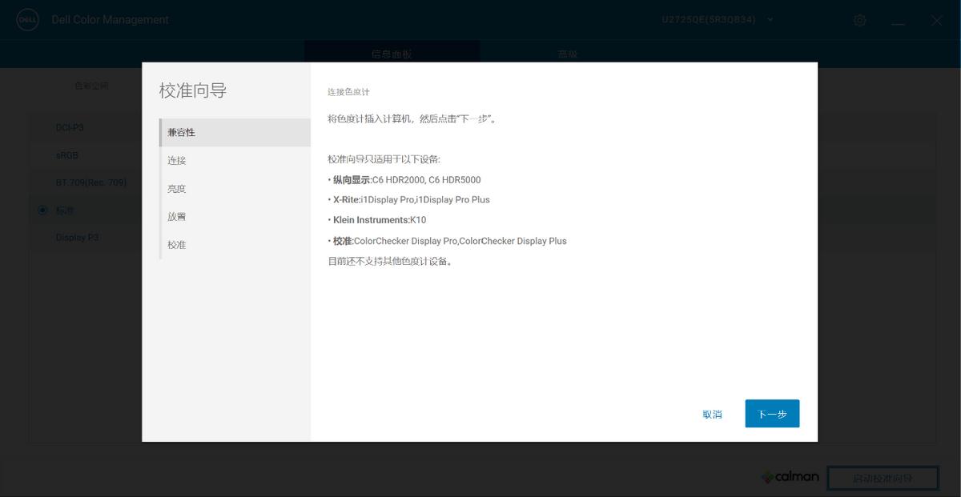Choose the DCI-P3 color space

point(70,127)
